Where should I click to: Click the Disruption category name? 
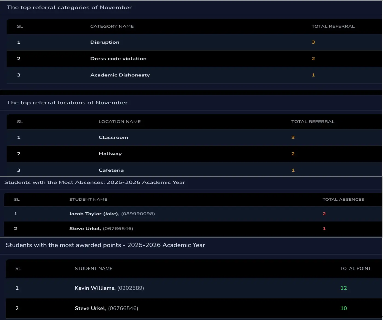coord(105,42)
